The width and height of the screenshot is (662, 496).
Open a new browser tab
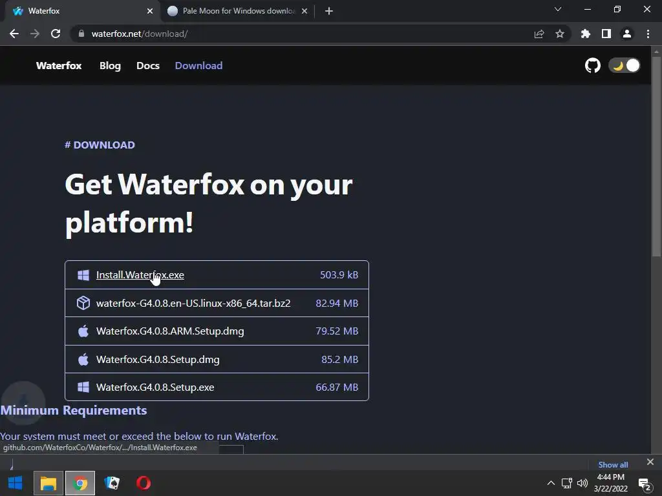click(329, 11)
